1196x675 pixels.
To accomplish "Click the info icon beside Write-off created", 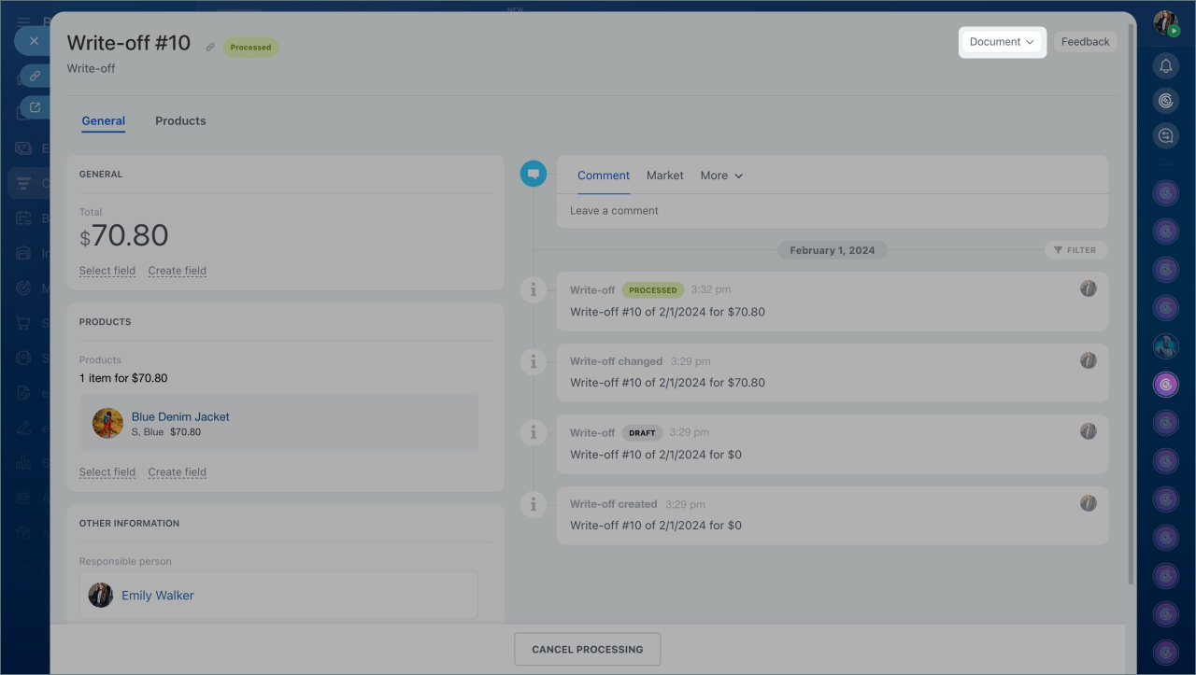I will point(533,504).
